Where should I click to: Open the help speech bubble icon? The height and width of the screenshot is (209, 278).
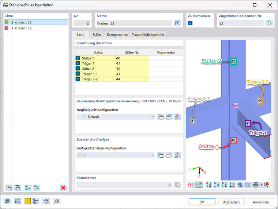[x=7, y=201]
